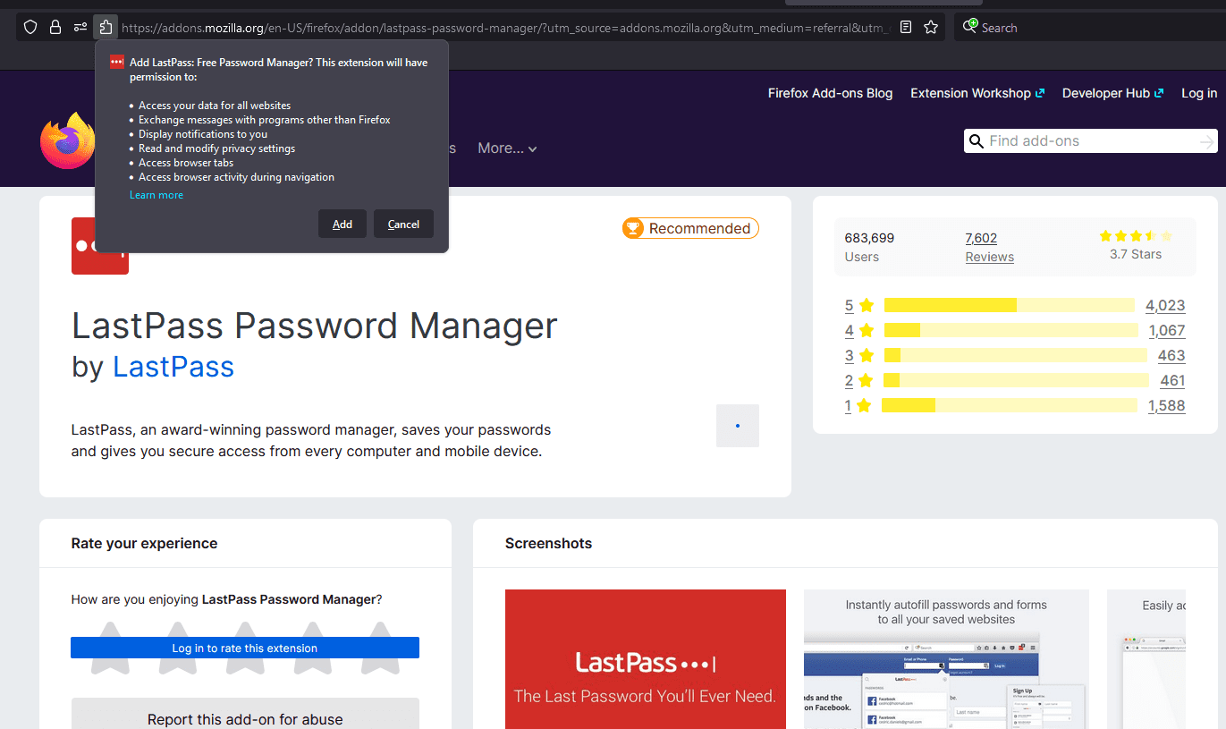Click in the Find add-ons search field
The image size is (1226, 729).
pos(1090,141)
